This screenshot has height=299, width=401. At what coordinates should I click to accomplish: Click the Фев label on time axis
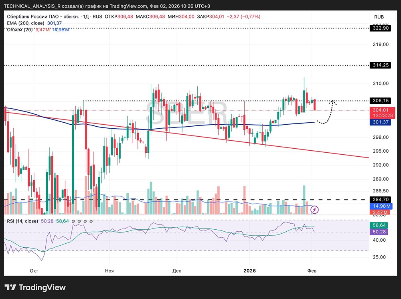312,271
